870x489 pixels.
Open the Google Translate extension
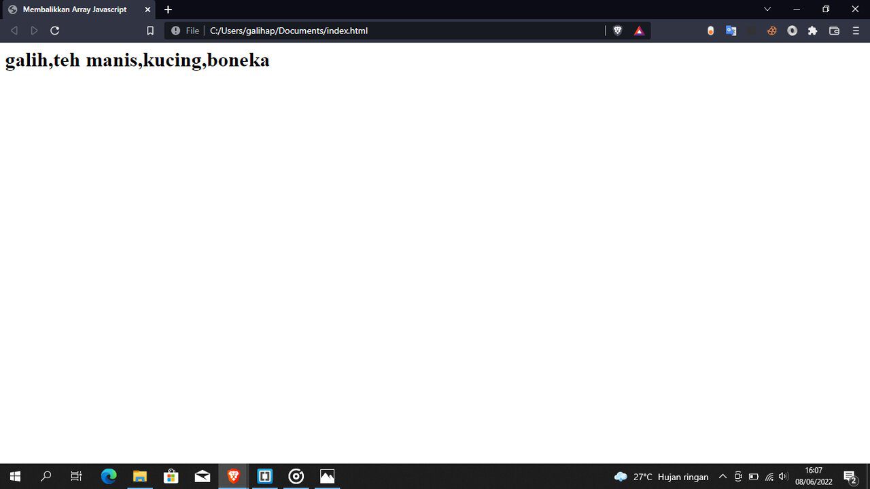731,31
